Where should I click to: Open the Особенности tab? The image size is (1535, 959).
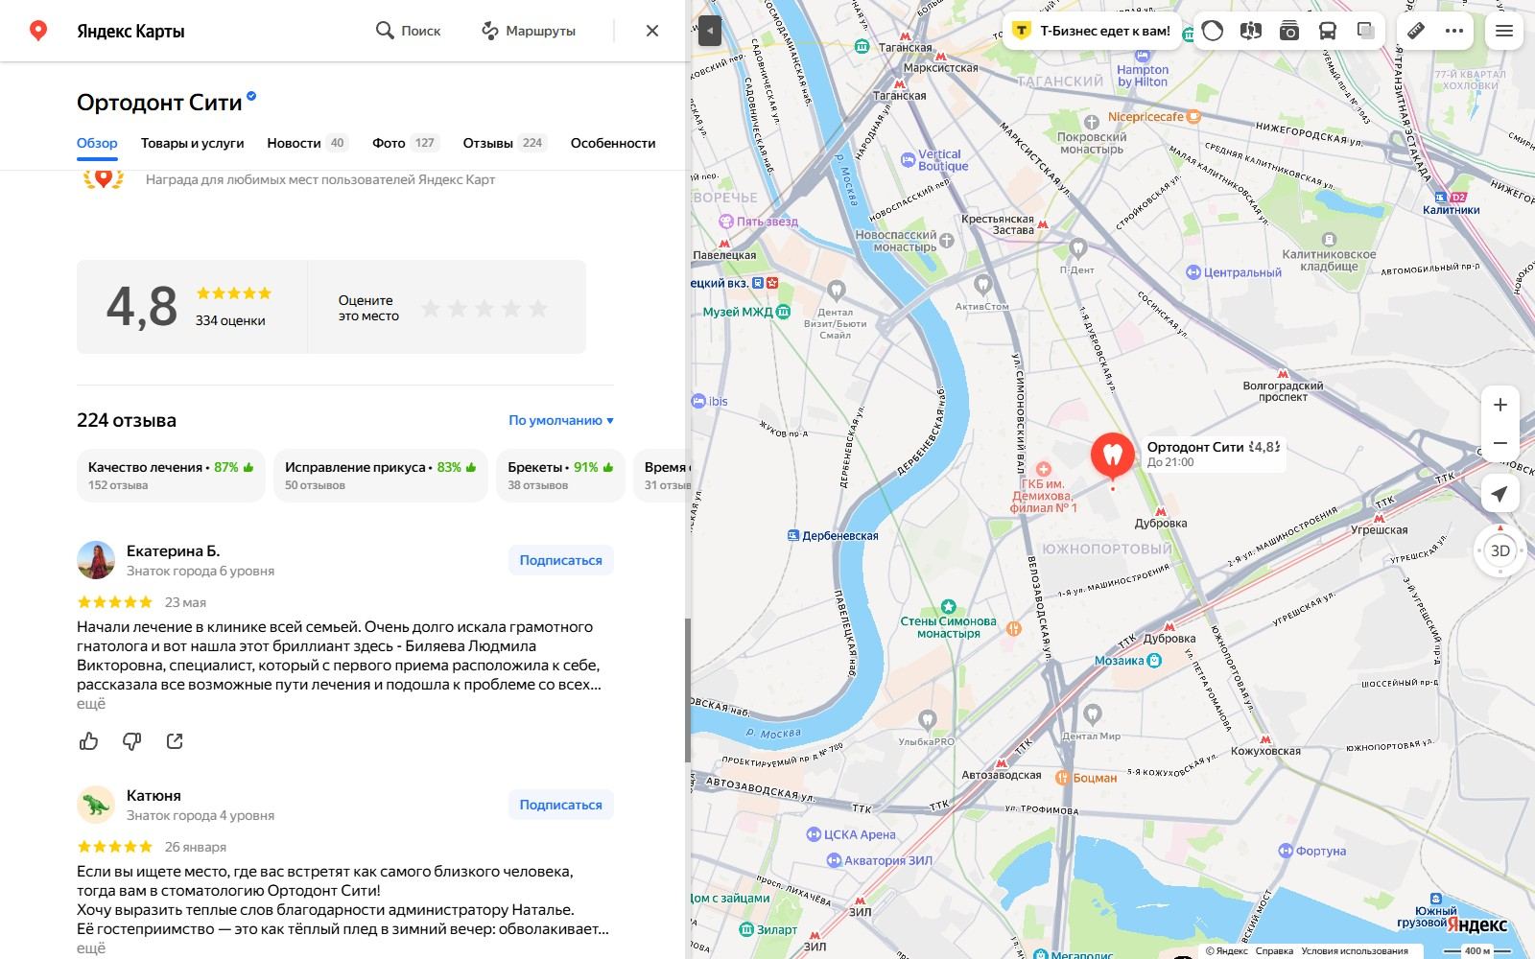click(x=613, y=143)
